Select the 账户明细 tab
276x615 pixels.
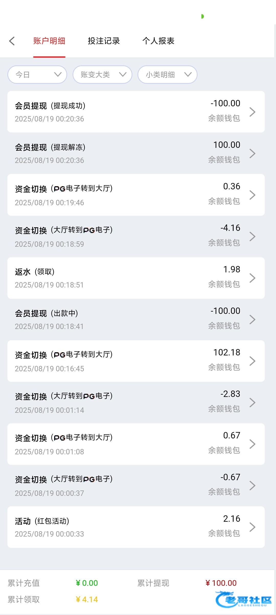[x=49, y=41]
